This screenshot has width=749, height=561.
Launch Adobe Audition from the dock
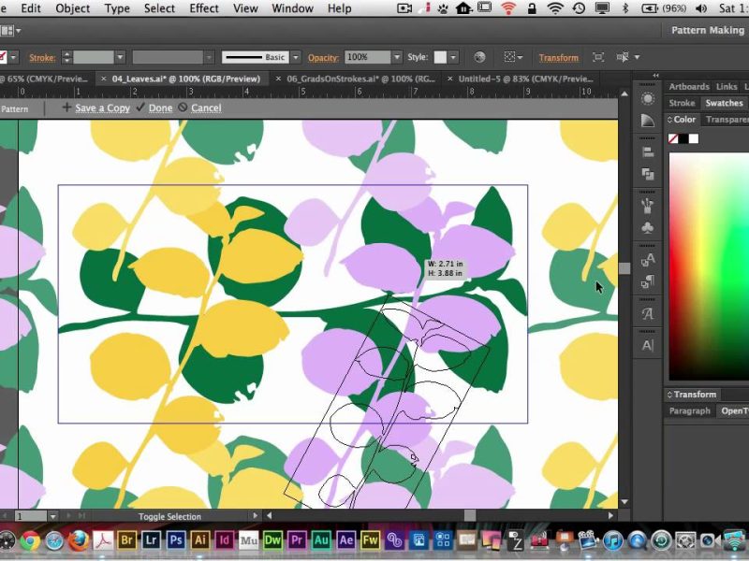321,540
